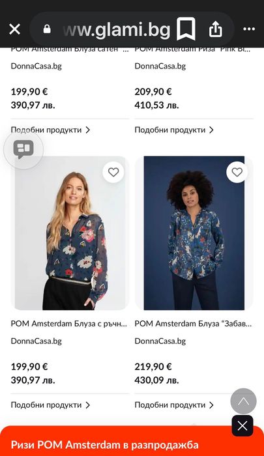The height and width of the screenshot is (456, 264).
Task: Open POM Amsterdam Блуза с ръчн... title
Action: point(69,324)
